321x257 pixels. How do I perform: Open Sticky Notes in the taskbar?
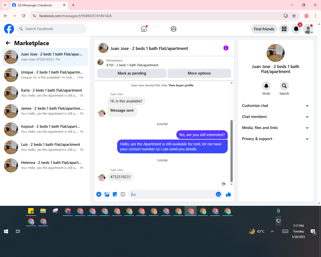click(x=31, y=211)
